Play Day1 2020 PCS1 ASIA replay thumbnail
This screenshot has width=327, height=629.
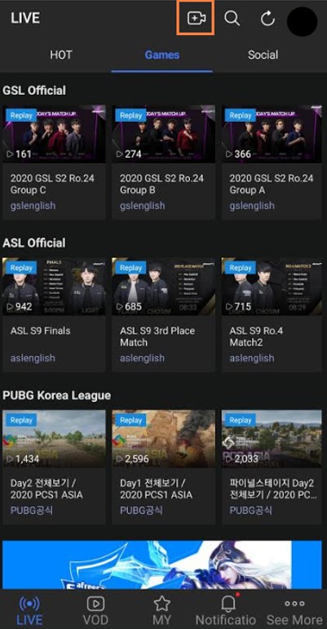pos(163,439)
